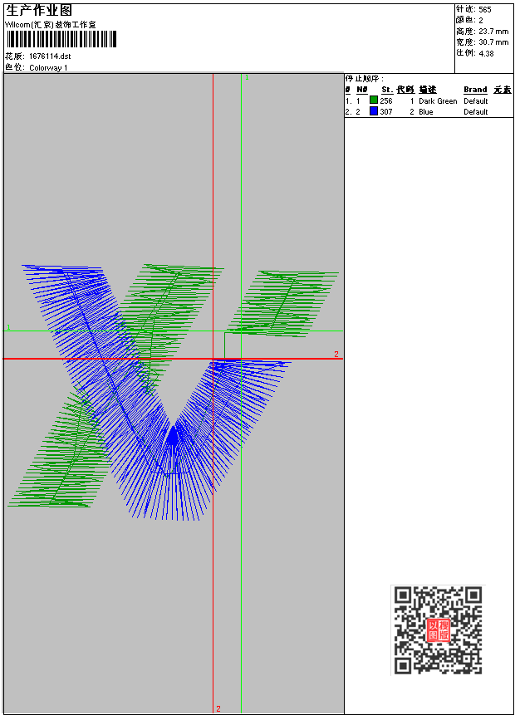Click the Brand column header

coord(475,90)
